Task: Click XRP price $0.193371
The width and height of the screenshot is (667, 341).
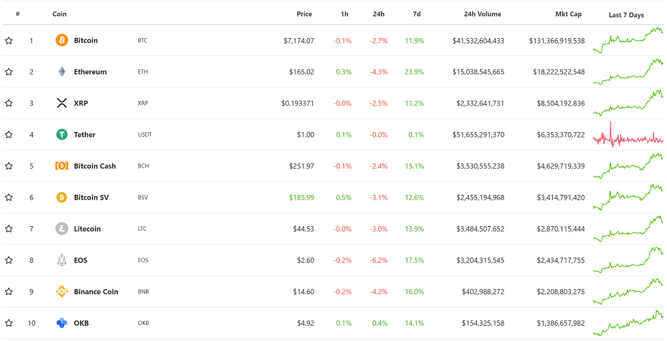Action: coord(297,103)
